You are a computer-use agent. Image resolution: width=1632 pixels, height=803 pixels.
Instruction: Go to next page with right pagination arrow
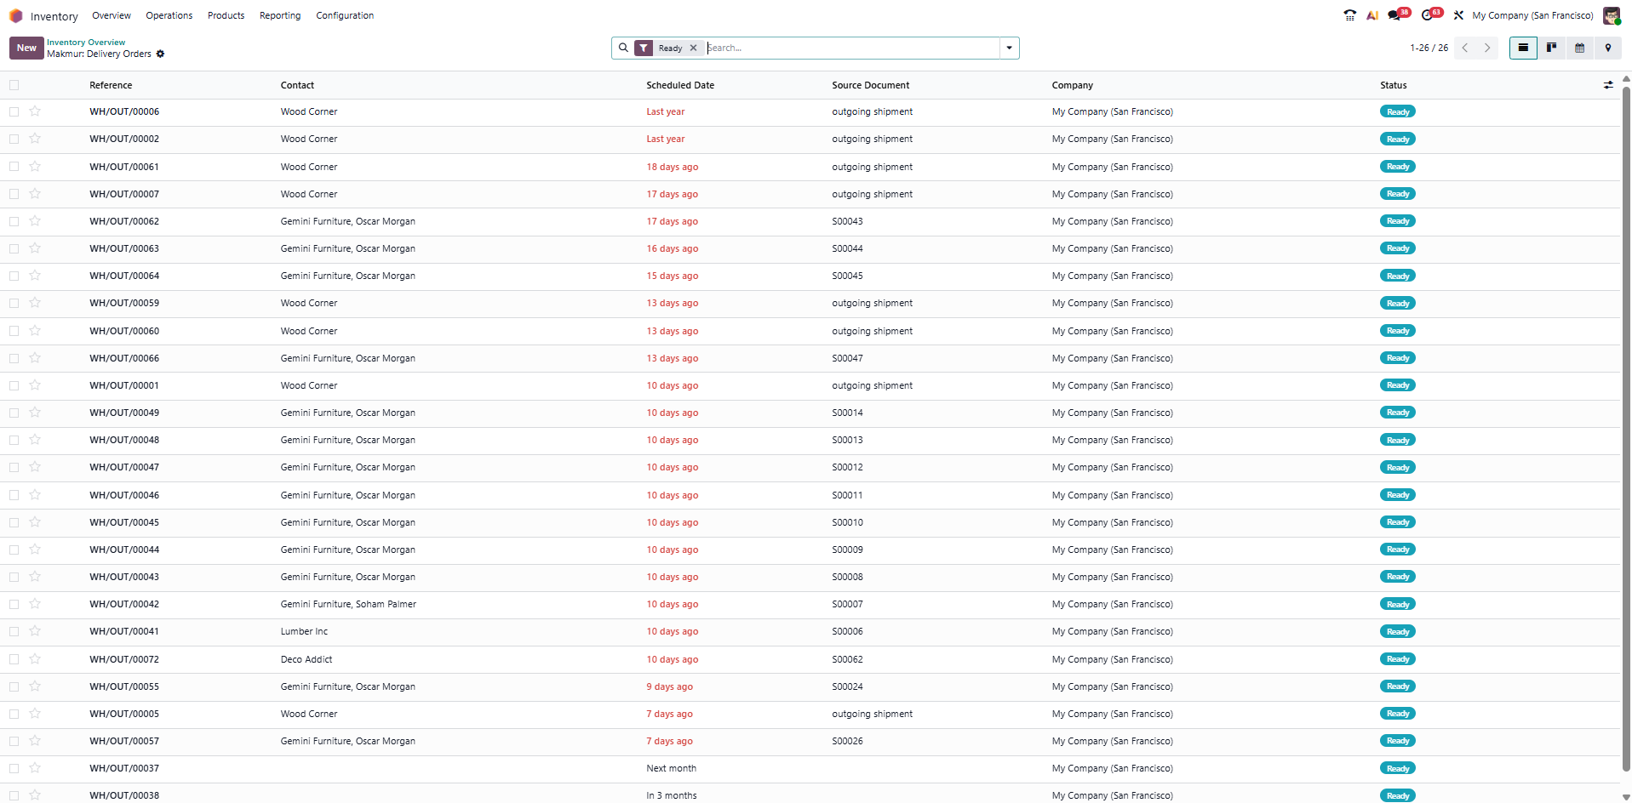pyautogui.click(x=1486, y=48)
